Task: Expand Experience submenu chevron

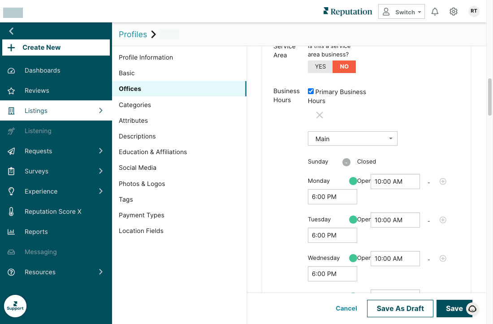Action: [100, 191]
